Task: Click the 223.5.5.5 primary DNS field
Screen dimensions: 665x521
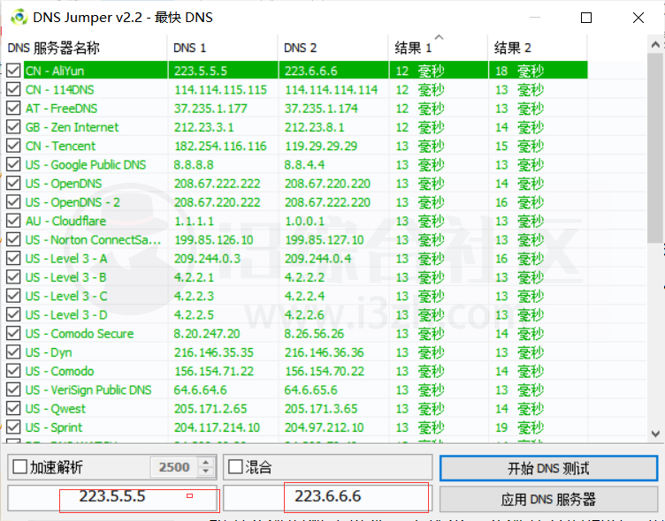Action: click(x=112, y=496)
